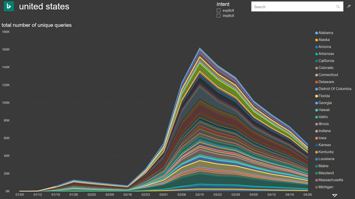Expand legend with the down arrow
The width and height of the screenshot is (355, 199).
pos(335,195)
